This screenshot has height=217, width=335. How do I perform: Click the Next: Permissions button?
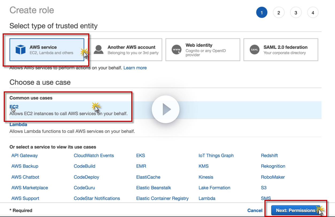coord(296,211)
